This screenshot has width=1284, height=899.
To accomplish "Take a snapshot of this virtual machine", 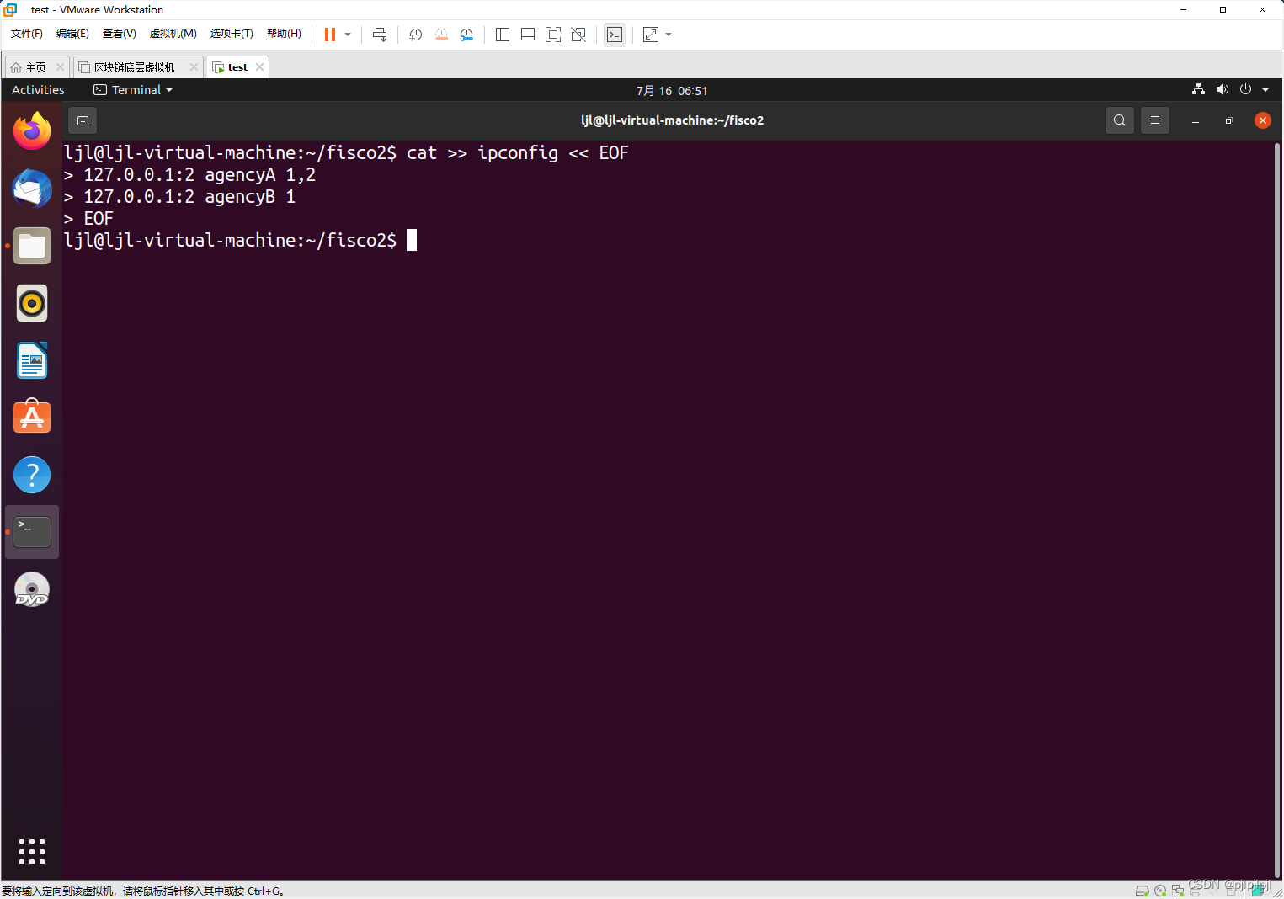I will (x=416, y=35).
